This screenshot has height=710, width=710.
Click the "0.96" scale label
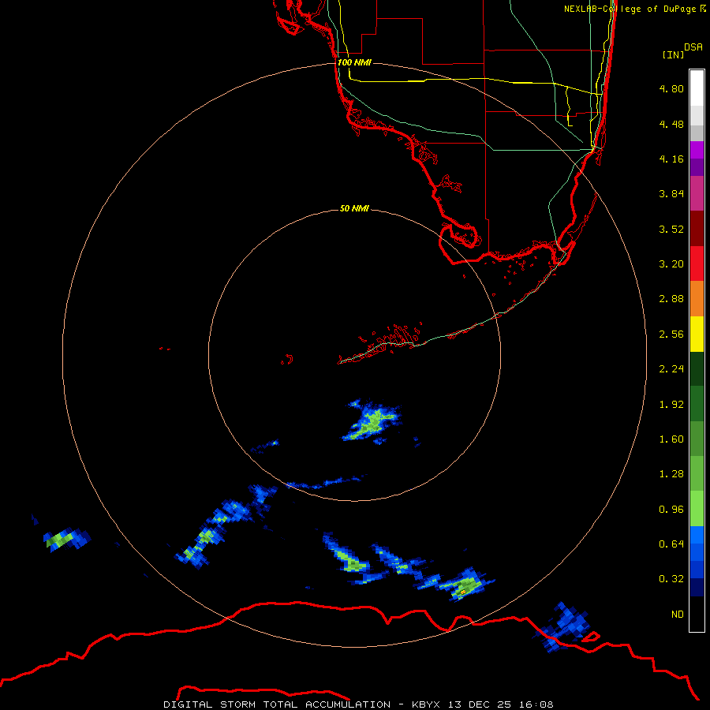[x=671, y=510]
